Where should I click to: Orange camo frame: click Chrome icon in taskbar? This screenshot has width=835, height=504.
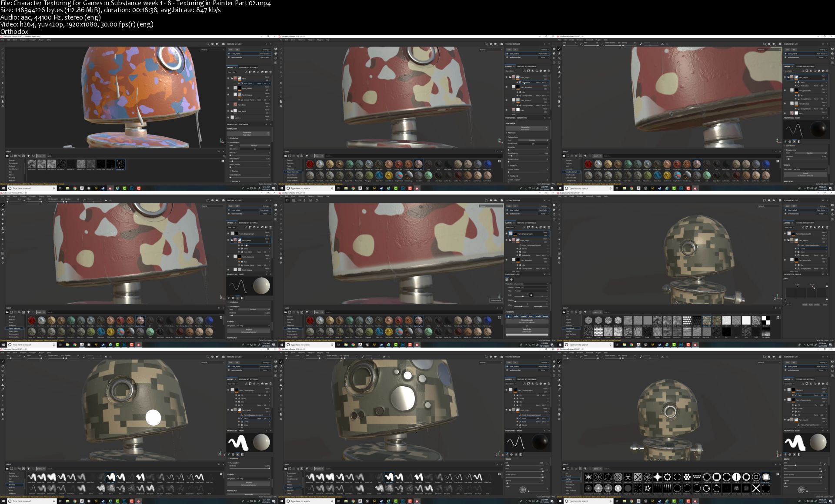pyautogui.click(x=75, y=188)
